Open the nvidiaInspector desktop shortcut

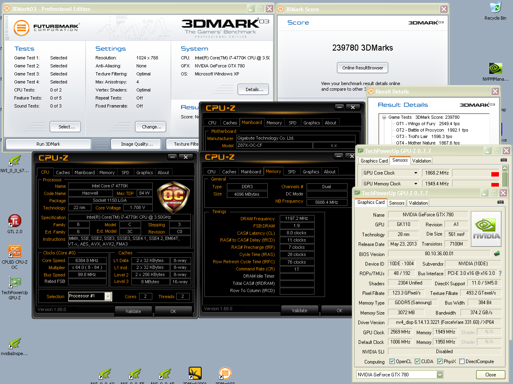(x=15, y=347)
